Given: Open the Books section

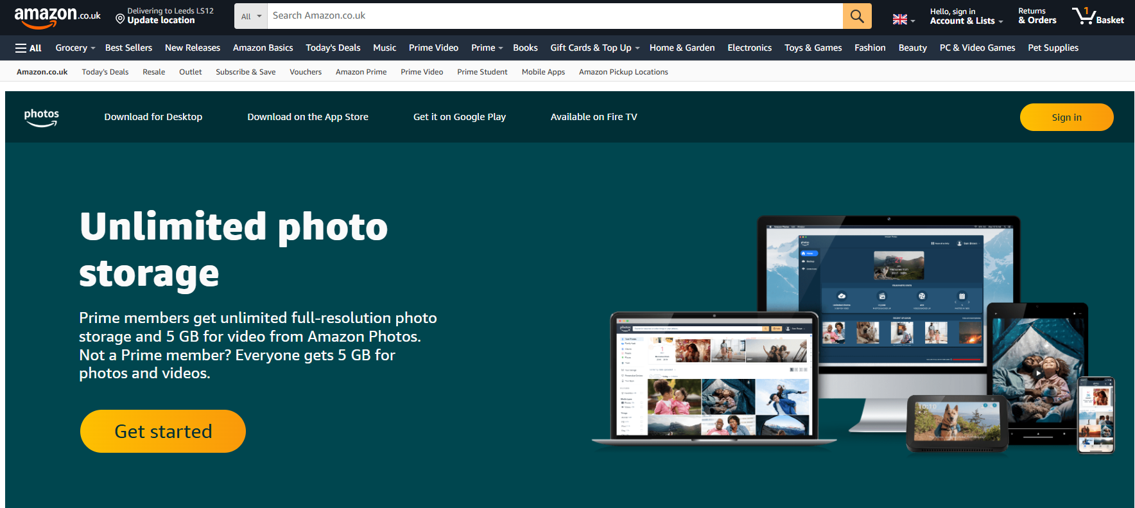Looking at the screenshot, I should click(525, 48).
